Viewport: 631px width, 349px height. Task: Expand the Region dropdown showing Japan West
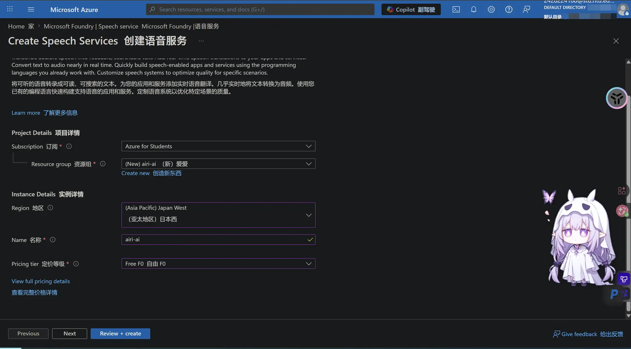(218, 215)
